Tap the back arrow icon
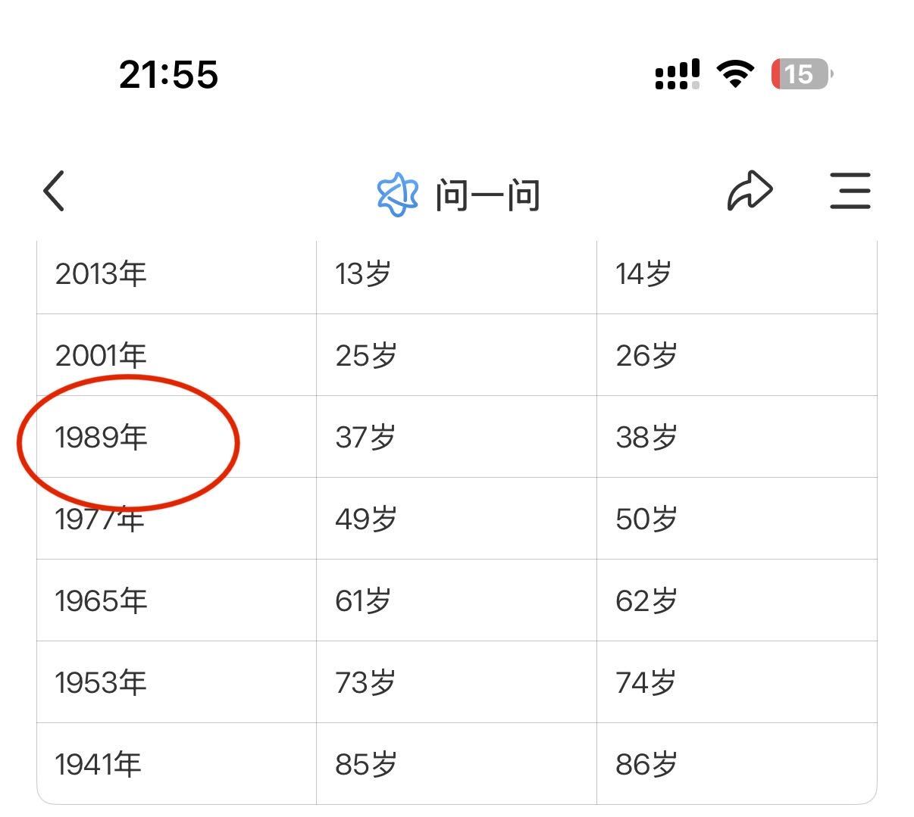Viewport: 914px width, 817px height. pyautogui.click(x=55, y=191)
